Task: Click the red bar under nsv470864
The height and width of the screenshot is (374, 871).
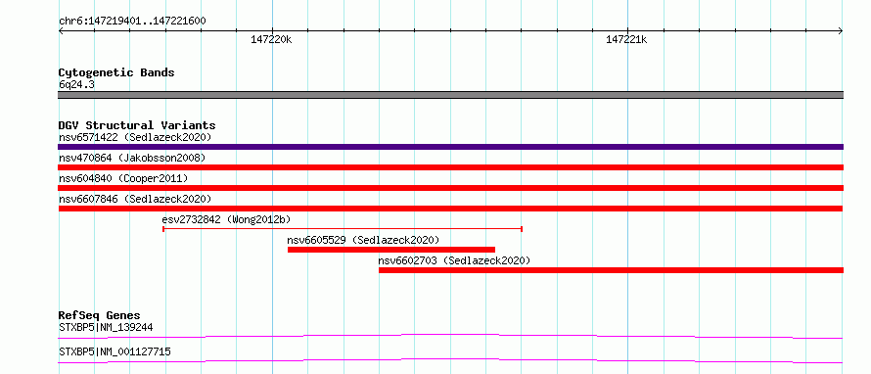Action: [x=450, y=167]
